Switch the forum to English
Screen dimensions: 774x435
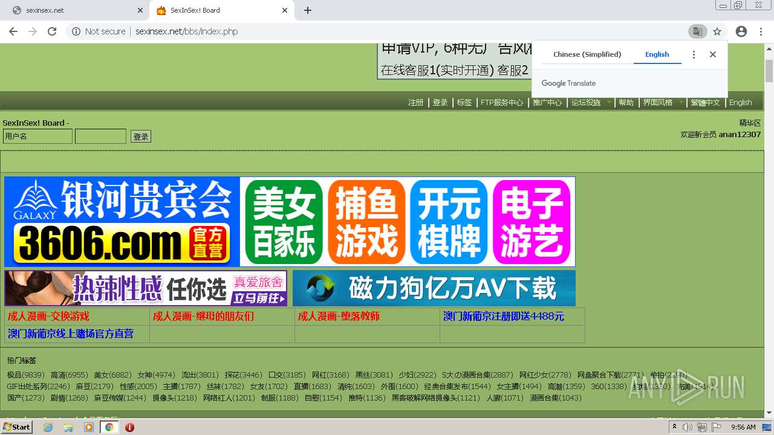coord(741,103)
